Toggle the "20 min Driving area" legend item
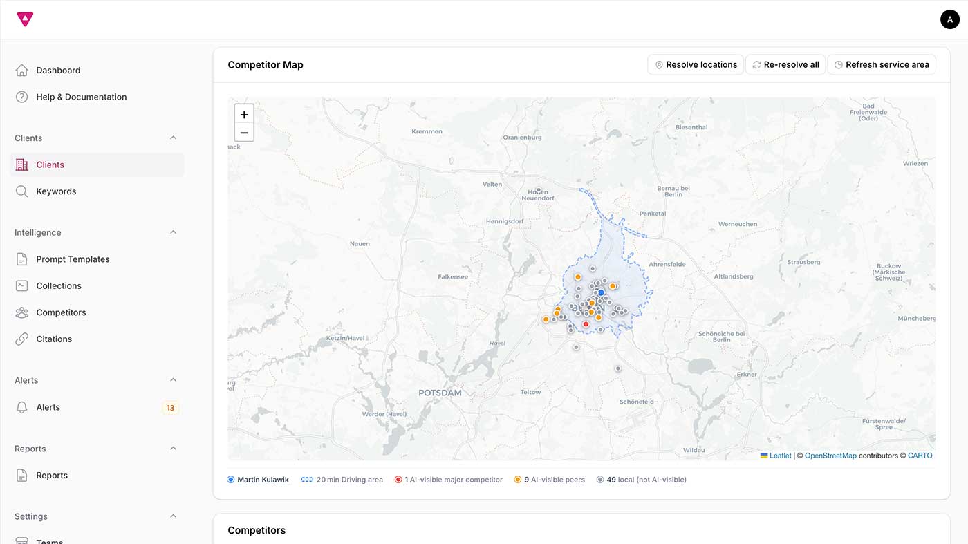 point(342,479)
